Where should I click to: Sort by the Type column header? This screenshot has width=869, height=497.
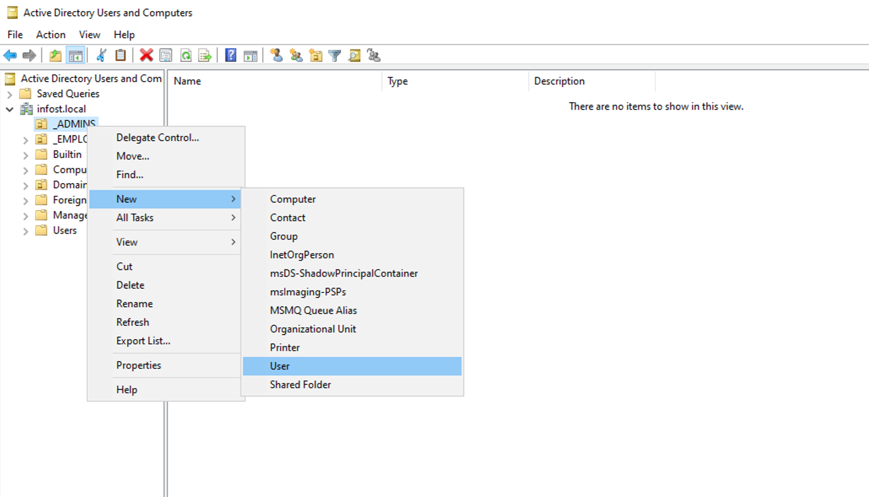[456, 81]
